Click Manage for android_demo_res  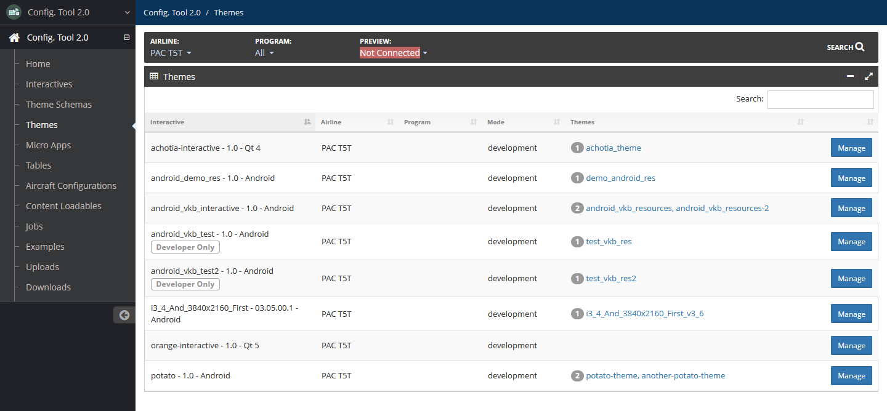pos(851,178)
